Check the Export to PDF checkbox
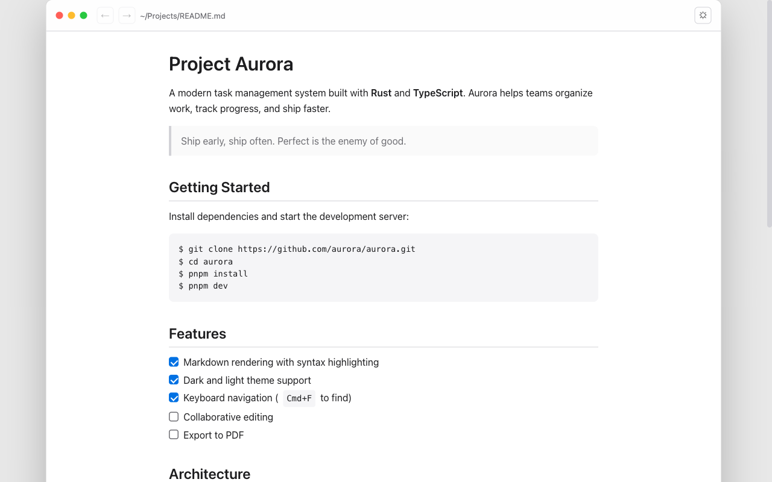This screenshot has height=482, width=772. [174, 434]
